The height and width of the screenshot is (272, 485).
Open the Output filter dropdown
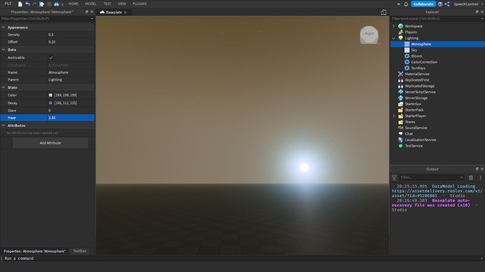pyautogui.click(x=462, y=177)
